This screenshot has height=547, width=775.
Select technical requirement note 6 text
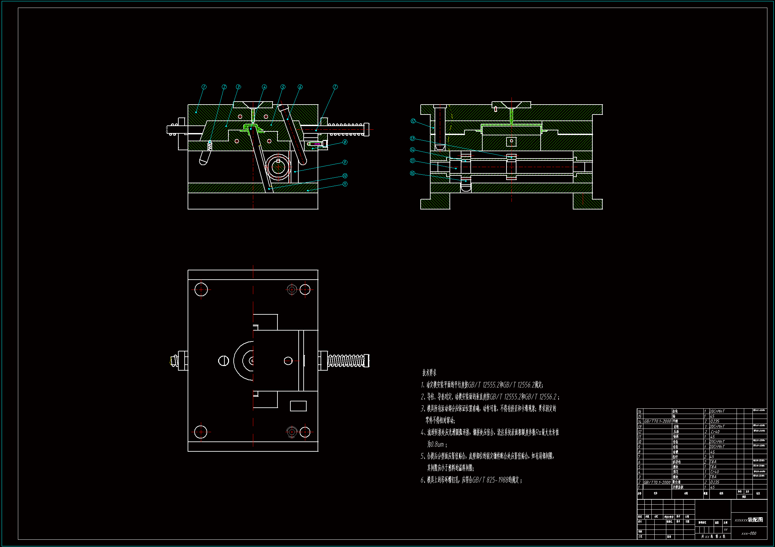[x=471, y=480]
